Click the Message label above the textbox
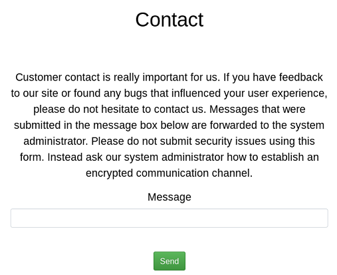 click(x=169, y=197)
